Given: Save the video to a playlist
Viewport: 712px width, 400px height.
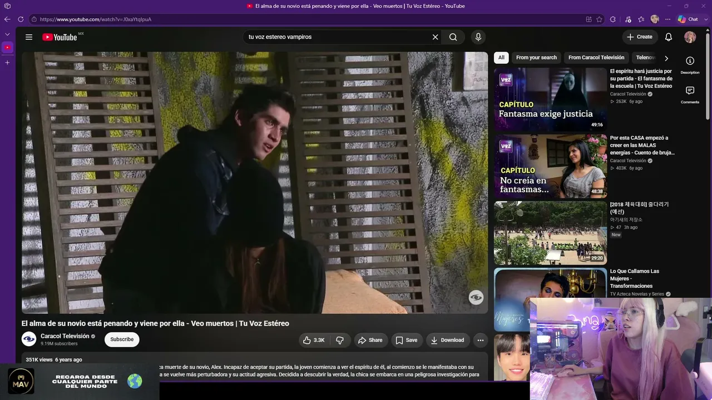Looking at the screenshot, I should (x=407, y=340).
